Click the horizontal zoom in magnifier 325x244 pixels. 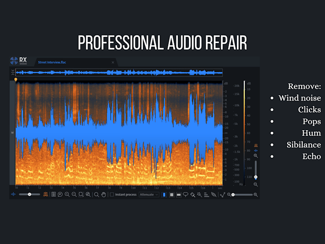point(256,195)
